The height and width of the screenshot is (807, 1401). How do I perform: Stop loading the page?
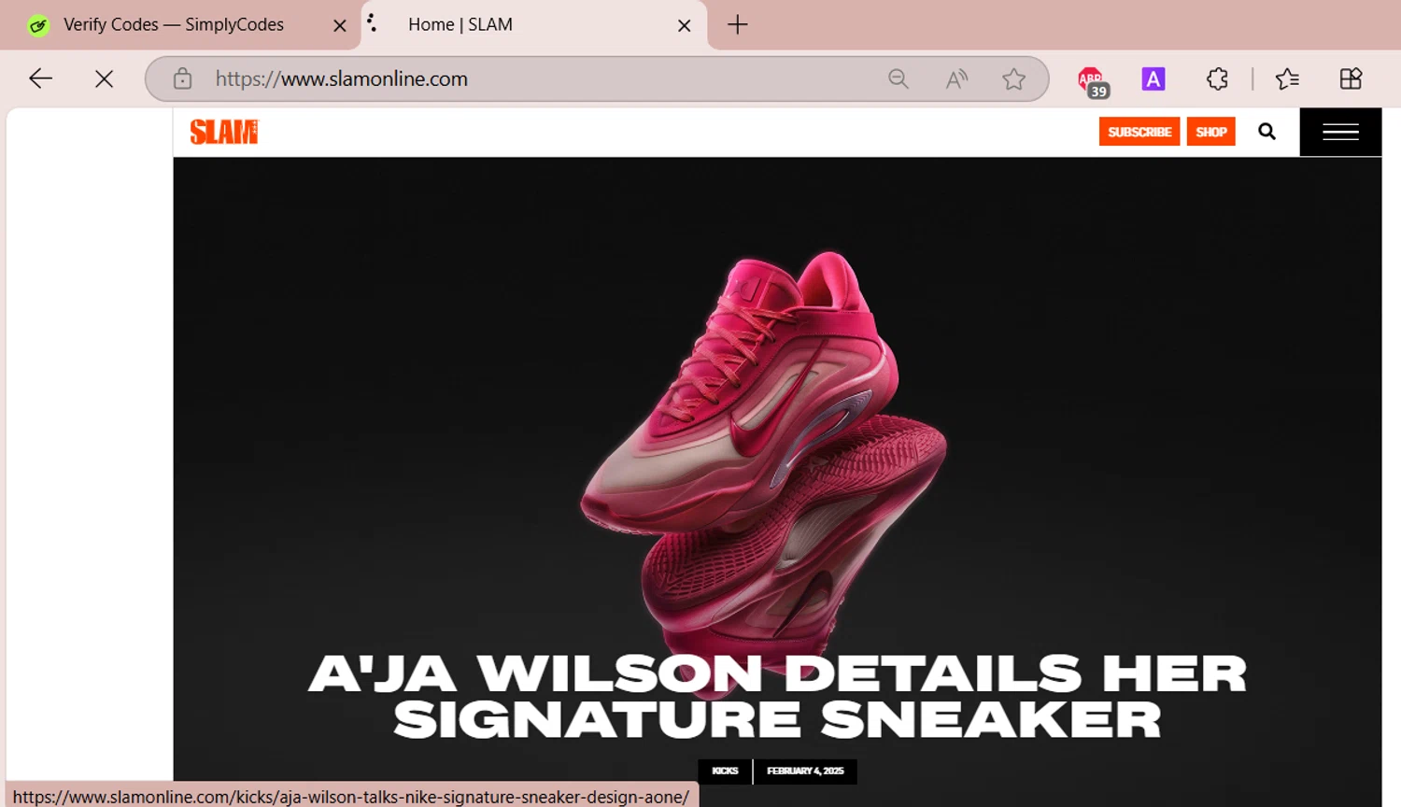(x=104, y=78)
